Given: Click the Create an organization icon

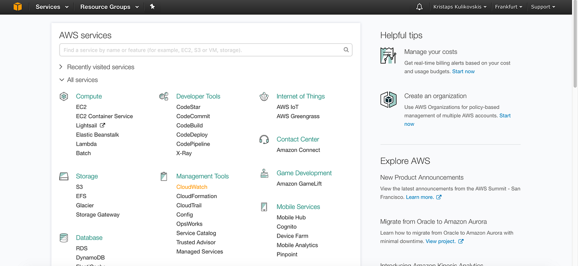Looking at the screenshot, I should click(388, 100).
